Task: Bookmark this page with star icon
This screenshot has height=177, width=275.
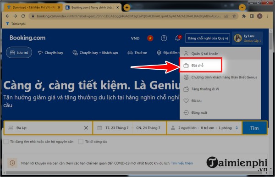Action: [234, 17]
